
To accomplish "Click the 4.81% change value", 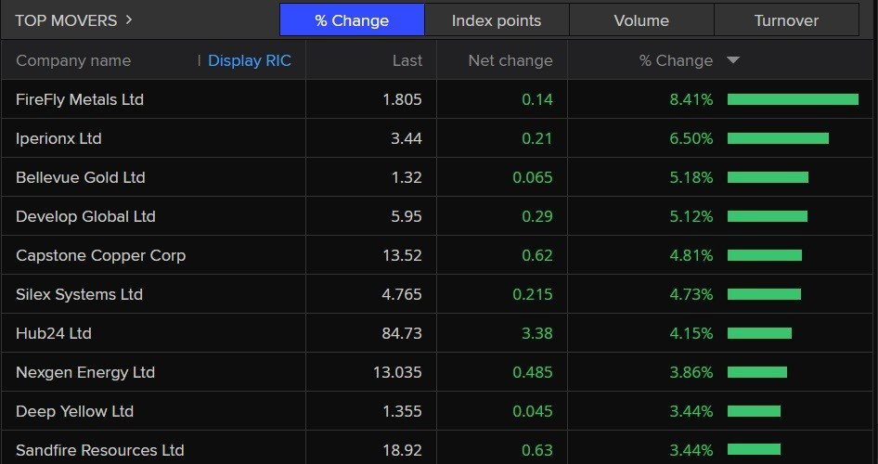I will click(691, 255).
